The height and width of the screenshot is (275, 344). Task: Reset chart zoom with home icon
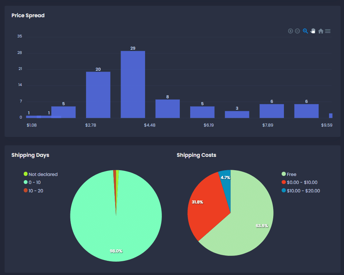pyautogui.click(x=321, y=31)
